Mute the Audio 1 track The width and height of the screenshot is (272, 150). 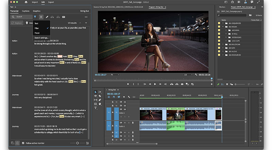pyautogui.click(x=125, y=123)
